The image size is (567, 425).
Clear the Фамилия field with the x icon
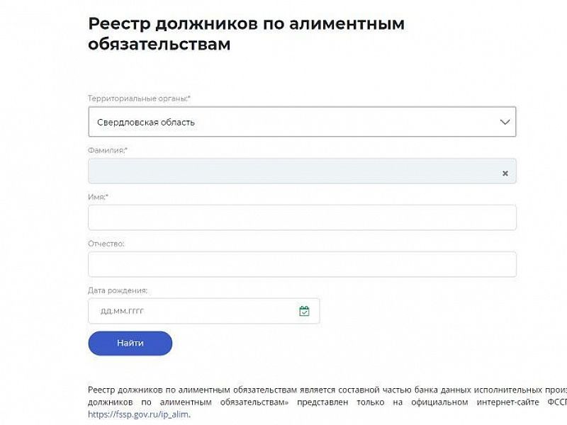(x=505, y=173)
